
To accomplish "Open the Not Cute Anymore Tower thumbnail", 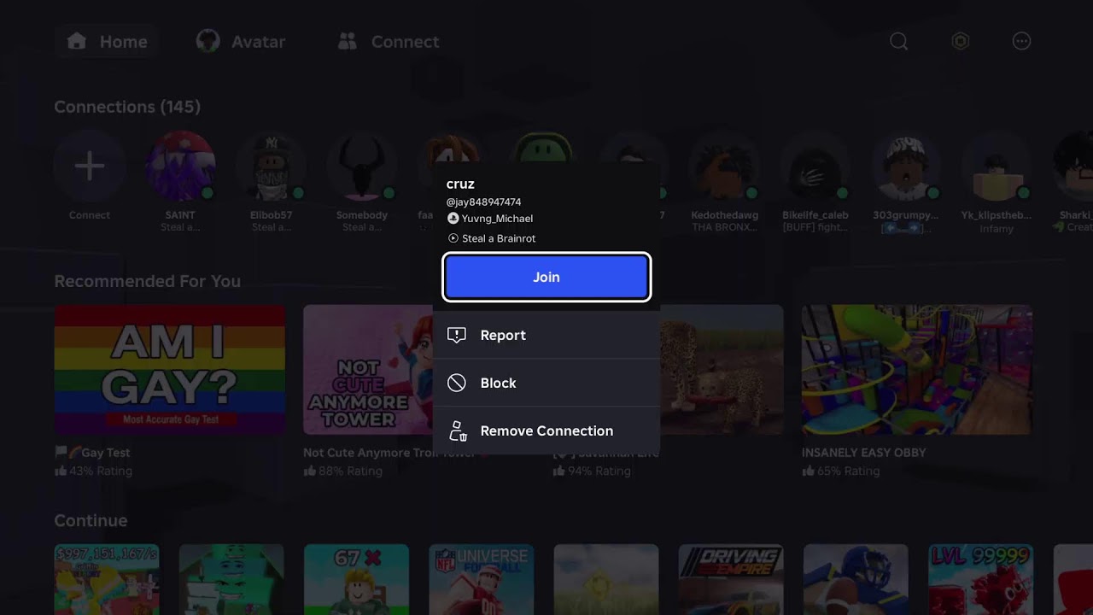I will click(x=368, y=370).
